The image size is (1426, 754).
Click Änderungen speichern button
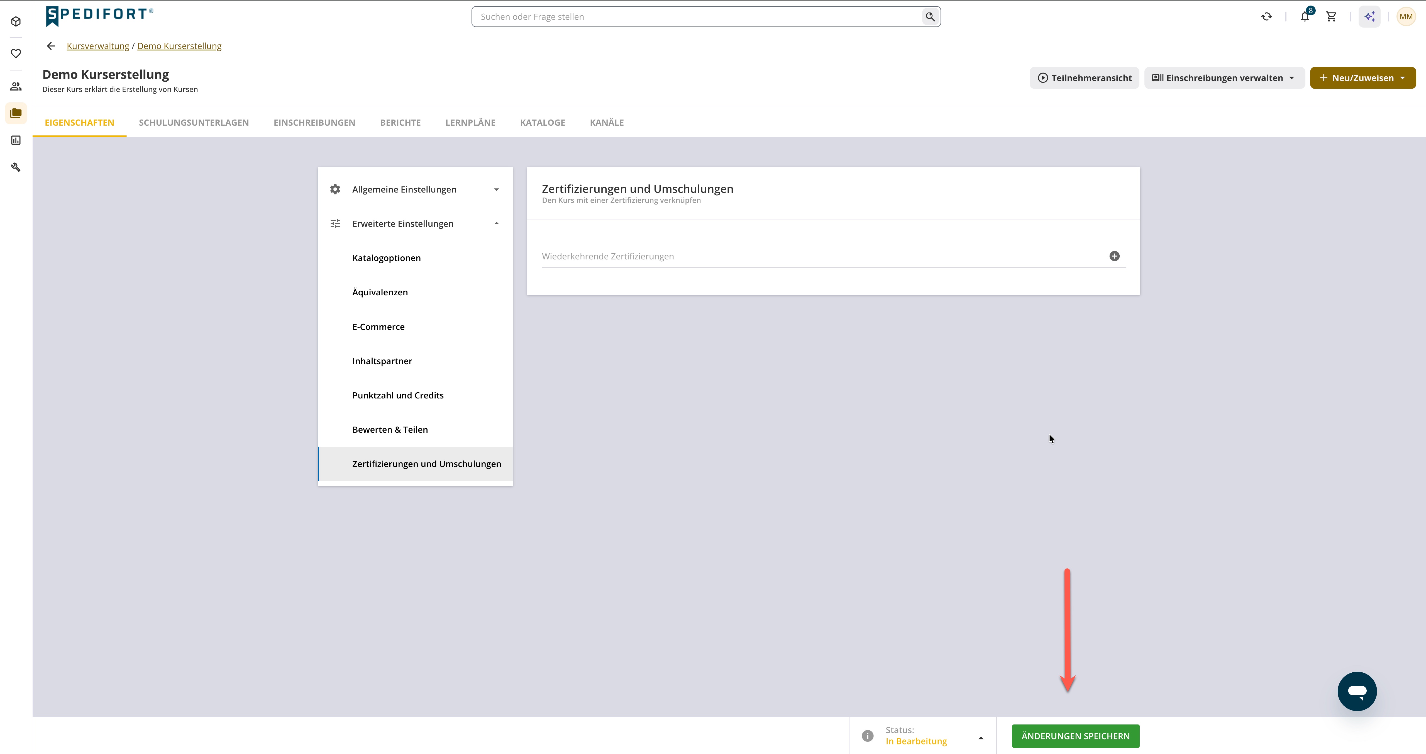[1075, 736]
